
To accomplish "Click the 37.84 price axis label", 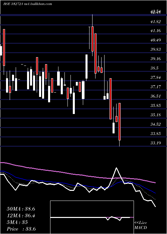I will (156, 78).
